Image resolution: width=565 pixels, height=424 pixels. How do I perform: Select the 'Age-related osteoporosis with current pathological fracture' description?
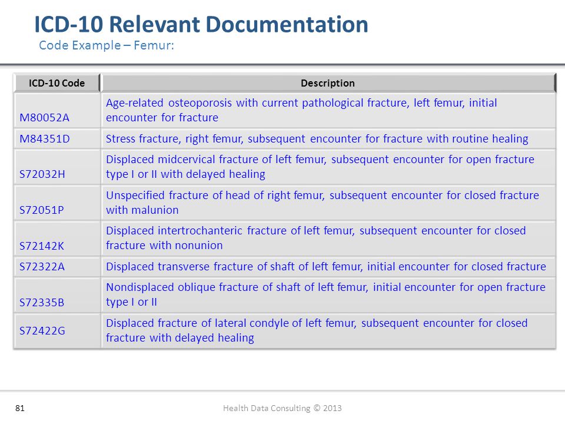click(328, 110)
